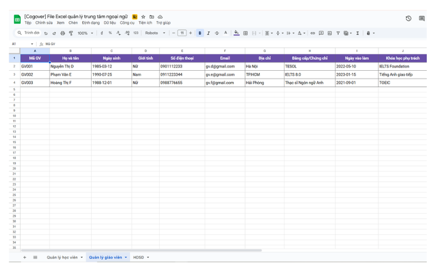Viewport: 436px width, 272px height.
Task: Toggle bold formatting
Action: click(x=200, y=33)
